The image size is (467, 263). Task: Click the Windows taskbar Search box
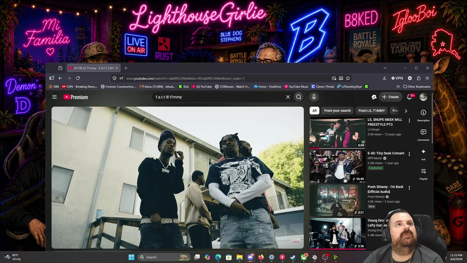coord(165,257)
